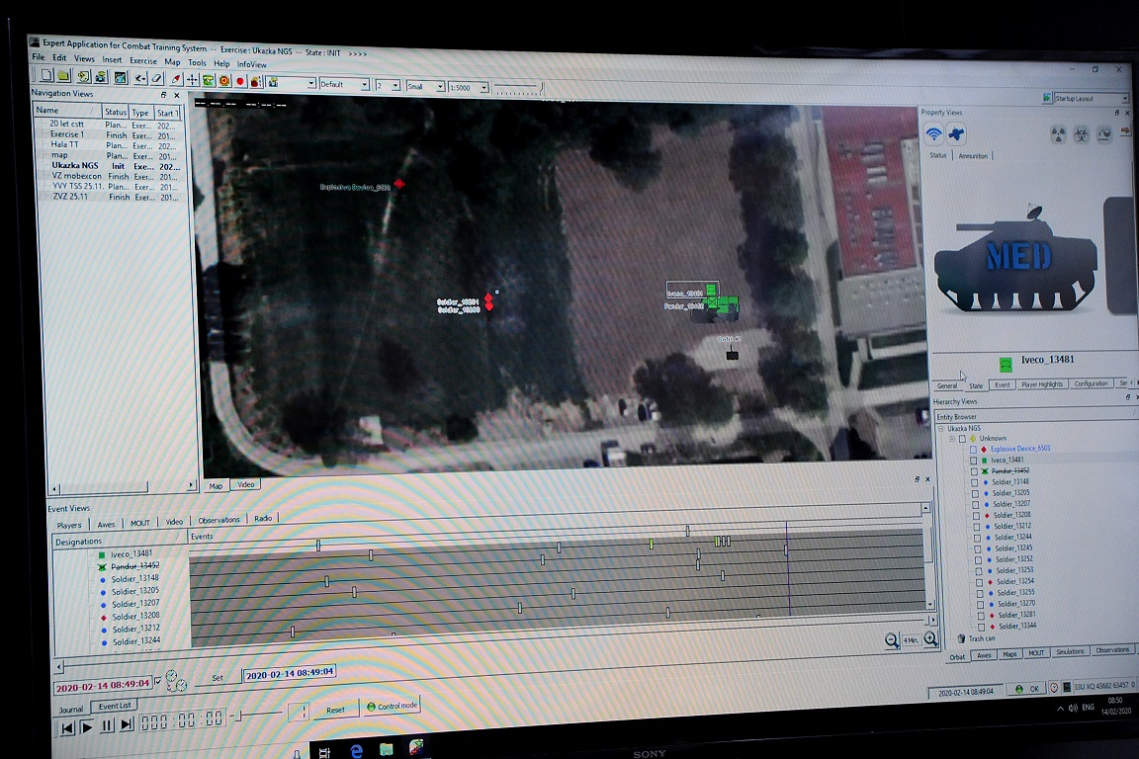Screen dimensions: 1139x759
Task: Check the Soldier_13205 entity checkbox
Action: point(976,494)
